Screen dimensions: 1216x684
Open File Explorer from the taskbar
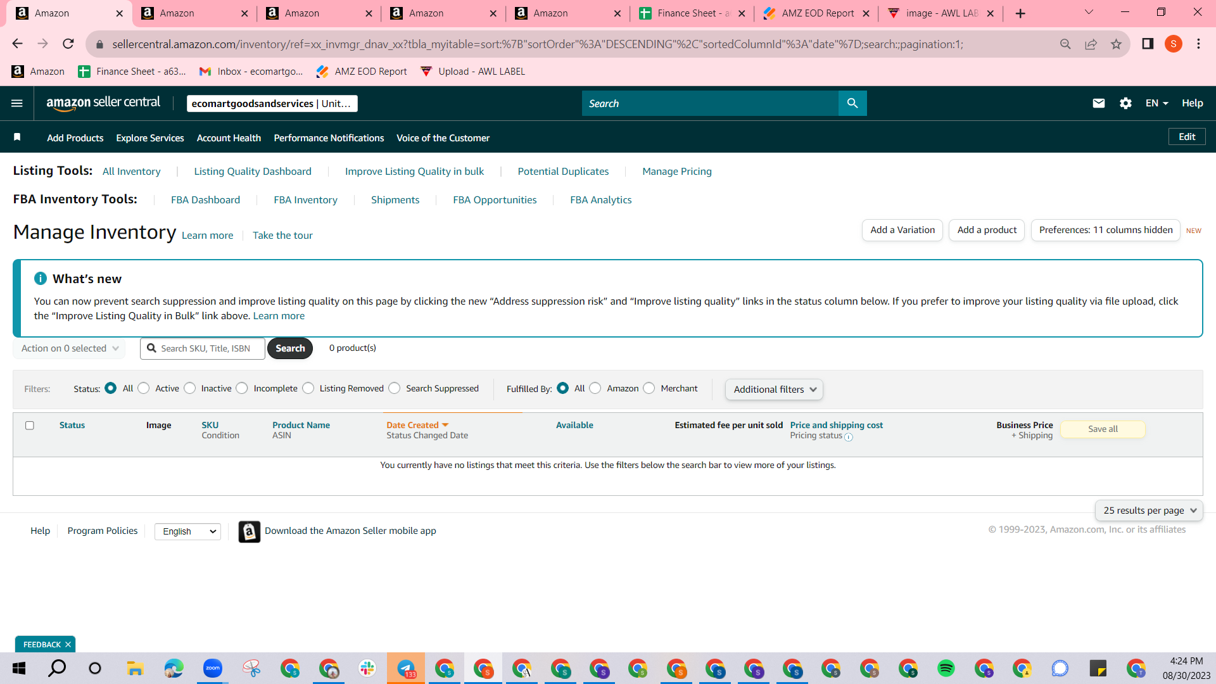[x=135, y=668]
